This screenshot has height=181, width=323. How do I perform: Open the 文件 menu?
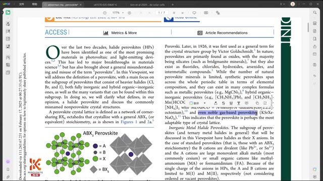pyautogui.click(x=21, y=4)
